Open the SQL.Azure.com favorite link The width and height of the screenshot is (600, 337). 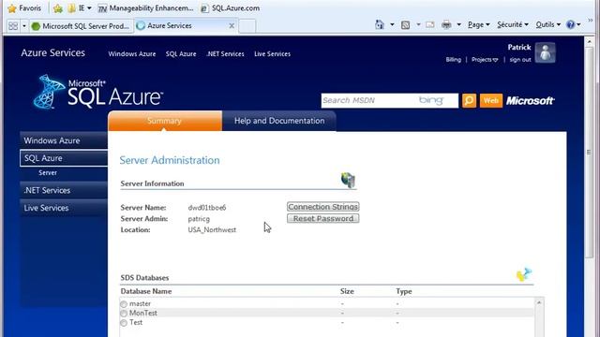click(231, 8)
